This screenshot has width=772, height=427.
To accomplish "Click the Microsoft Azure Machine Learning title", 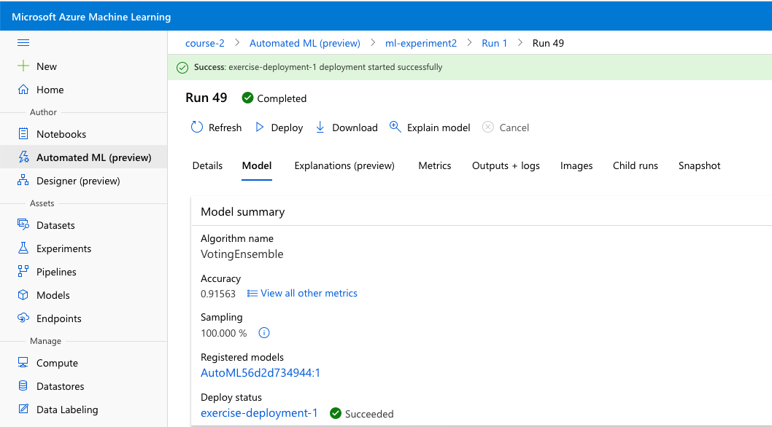I will point(91,17).
